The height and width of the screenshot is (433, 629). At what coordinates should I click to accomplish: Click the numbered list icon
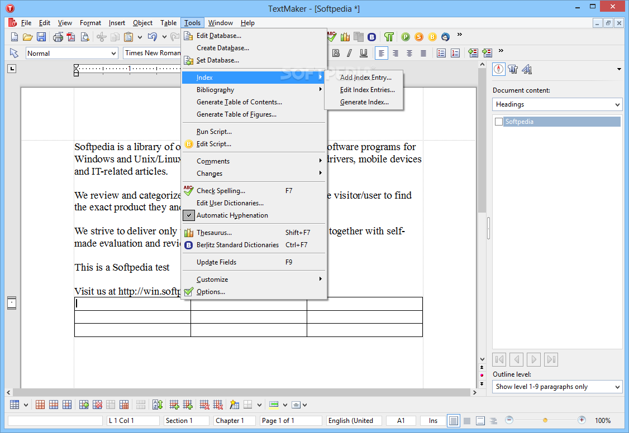(x=455, y=53)
